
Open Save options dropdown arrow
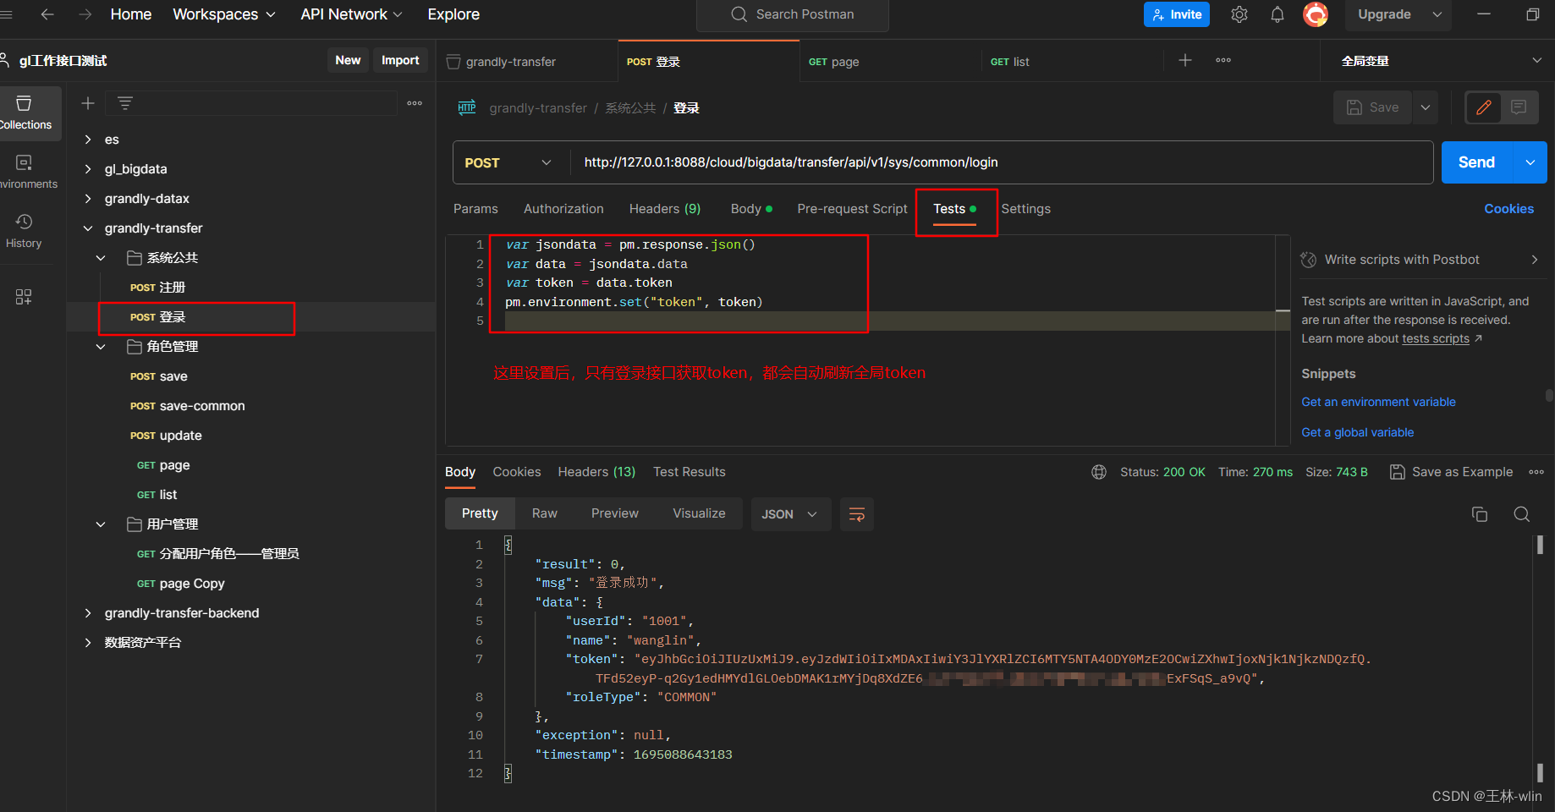coord(1426,107)
